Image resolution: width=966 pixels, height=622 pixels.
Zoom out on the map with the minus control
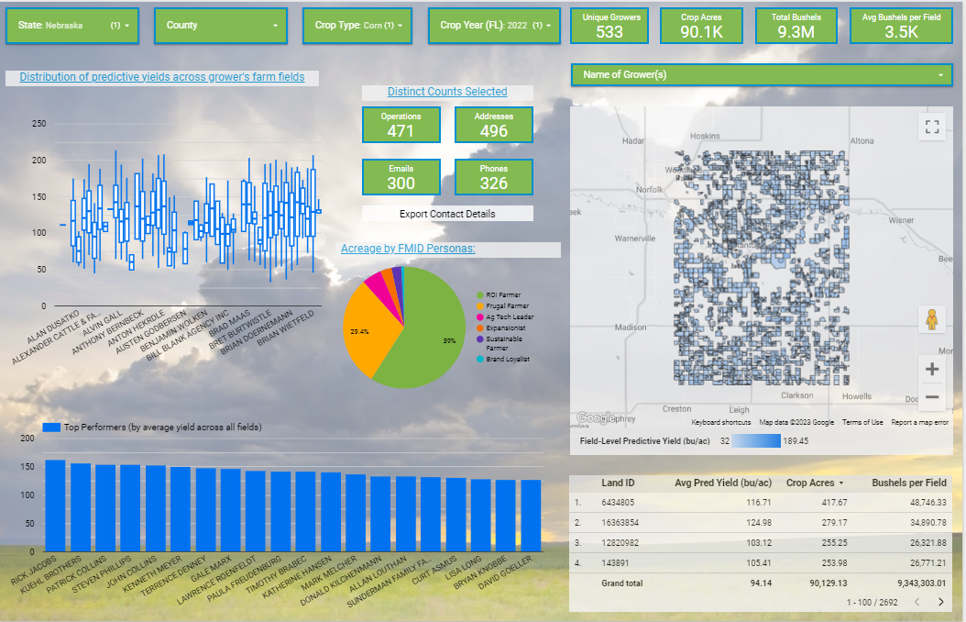click(931, 397)
